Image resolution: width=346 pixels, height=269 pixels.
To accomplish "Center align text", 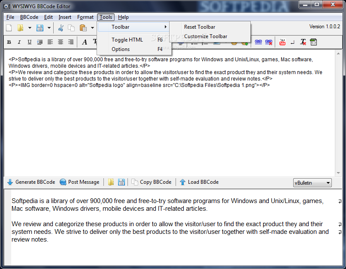I will tap(61, 42).
